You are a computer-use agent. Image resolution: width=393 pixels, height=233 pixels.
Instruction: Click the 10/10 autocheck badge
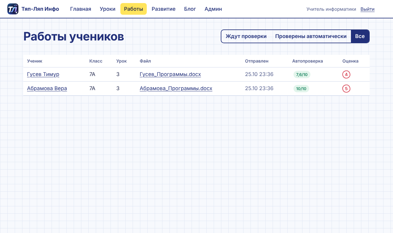tap(301, 89)
